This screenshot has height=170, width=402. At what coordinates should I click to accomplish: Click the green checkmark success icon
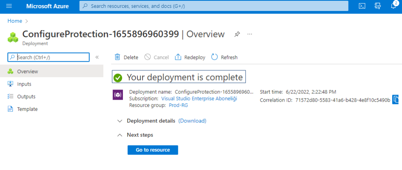(x=118, y=77)
